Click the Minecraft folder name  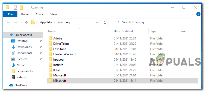[x=60, y=81]
